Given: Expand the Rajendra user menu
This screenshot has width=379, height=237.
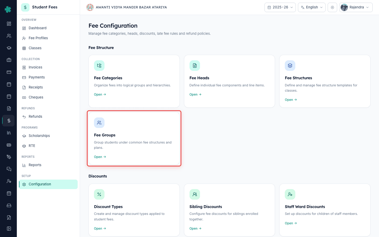Looking at the screenshot, I should 356,7.
